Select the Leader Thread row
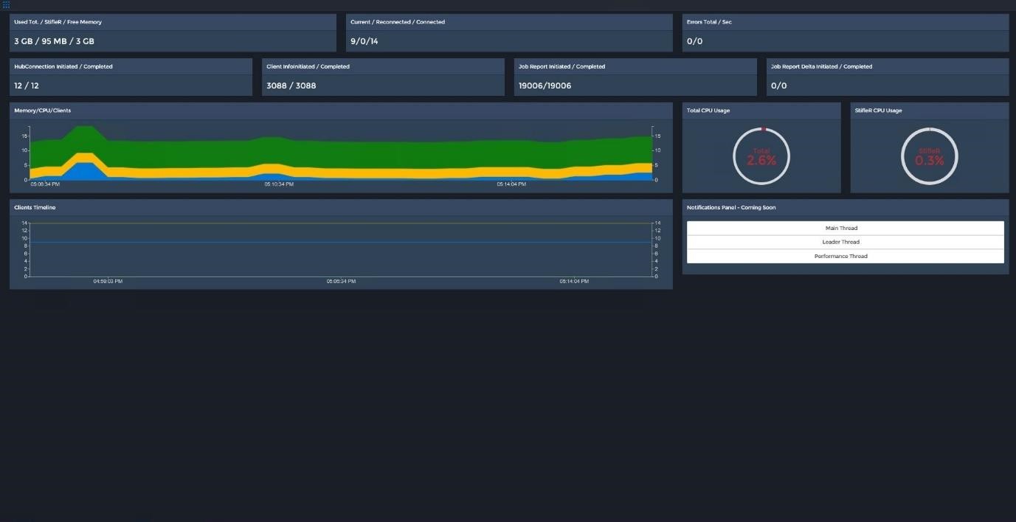Image resolution: width=1016 pixels, height=522 pixels. (845, 242)
